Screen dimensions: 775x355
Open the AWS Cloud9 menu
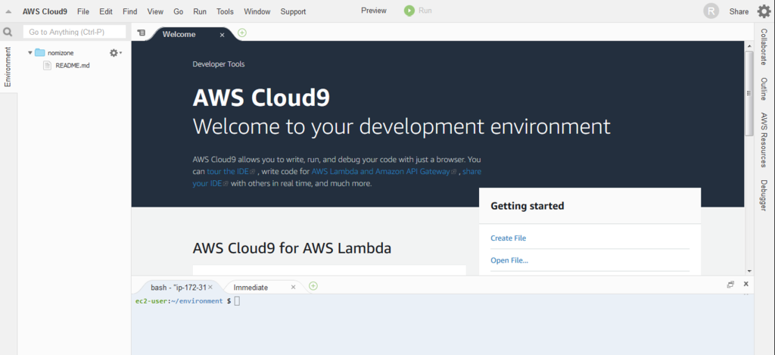[x=45, y=11]
